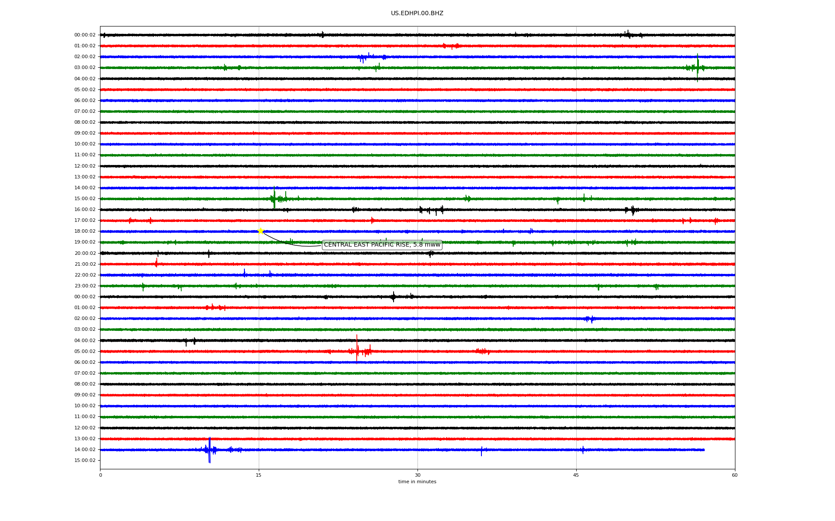835x521 pixels.
Task: Click the 17:00:02 time label
Action: coord(85,221)
